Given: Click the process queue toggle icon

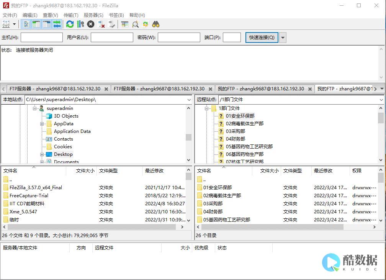Looking at the screenshot, I should tap(80, 25).
